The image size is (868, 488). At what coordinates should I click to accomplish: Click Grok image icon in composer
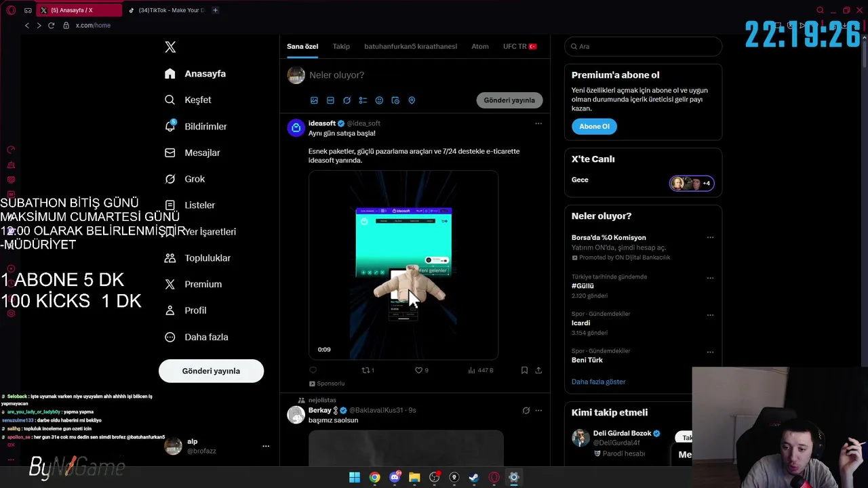tap(347, 100)
